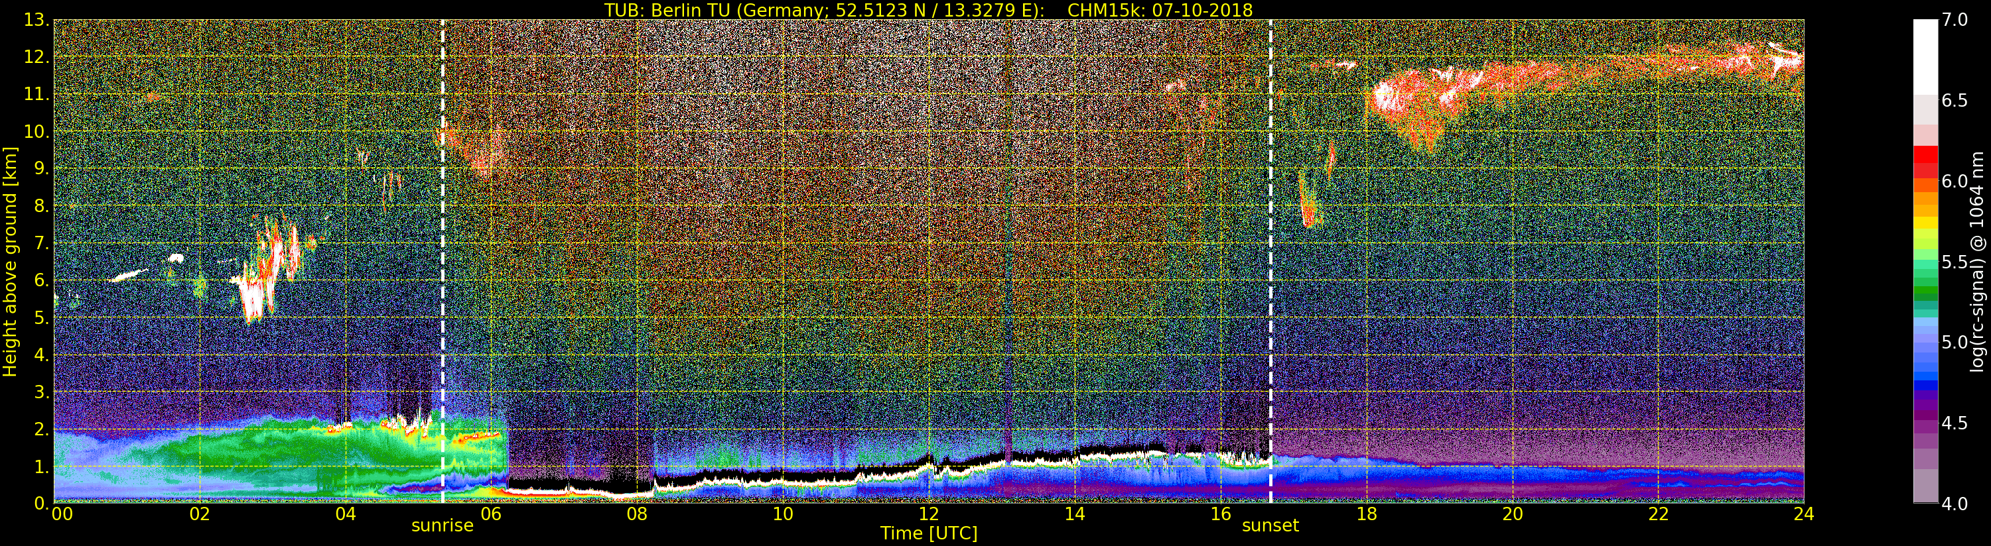Image resolution: width=1991 pixels, height=546 pixels.
Task: Click the height-axis tick label "5."
Action: [x=42, y=317]
